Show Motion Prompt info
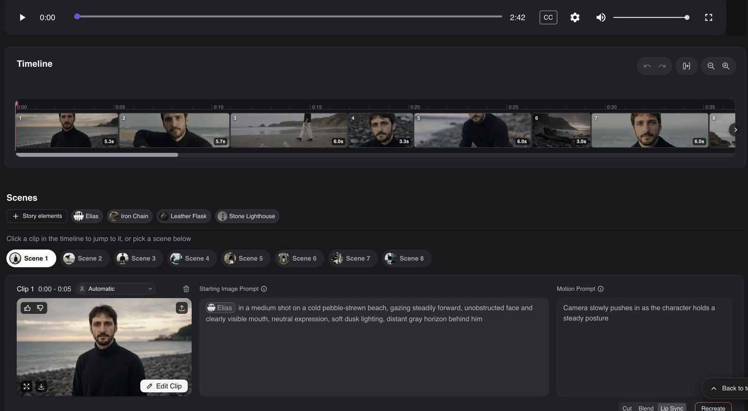Viewport: 748px width, 411px height. click(x=601, y=289)
